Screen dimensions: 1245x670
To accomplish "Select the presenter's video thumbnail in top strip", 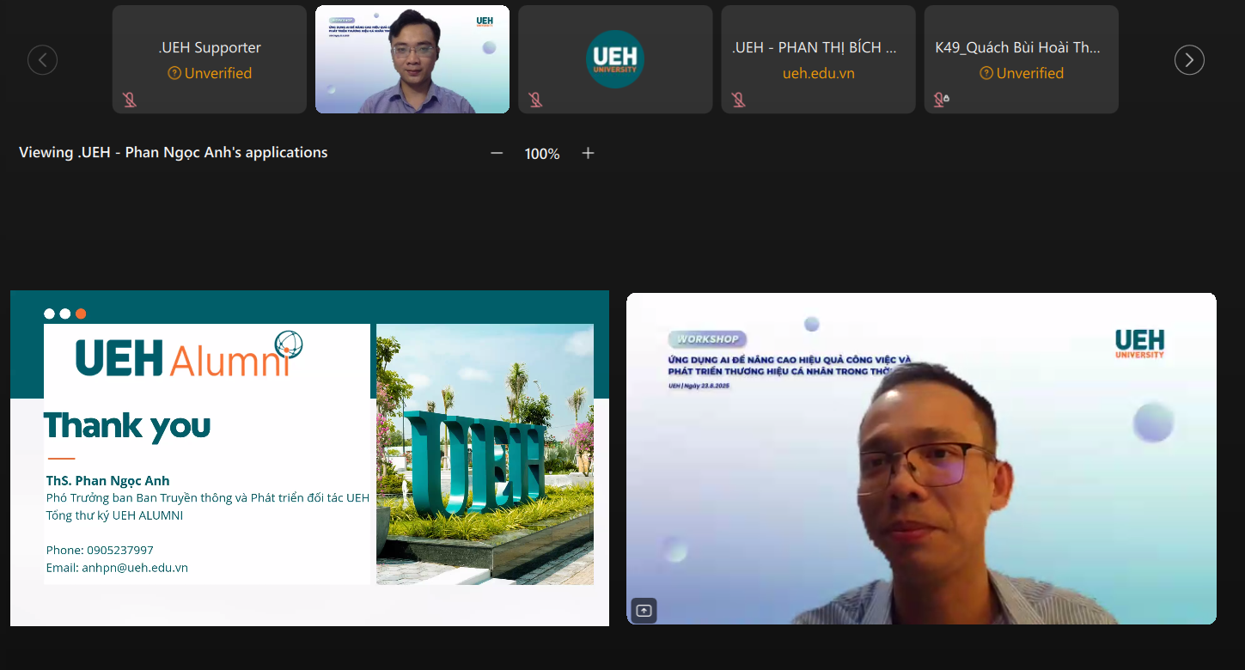I will (412, 59).
